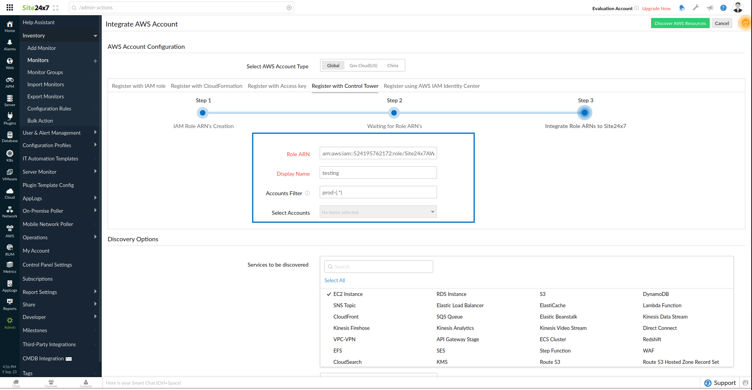
Task: Switch to Register with IAM role tab
Action: point(139,86)
